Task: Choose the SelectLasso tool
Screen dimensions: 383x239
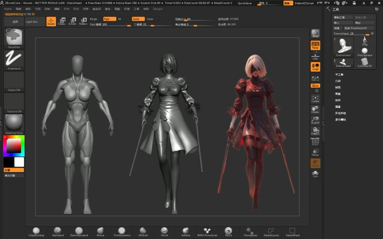Action: (271, 232)
